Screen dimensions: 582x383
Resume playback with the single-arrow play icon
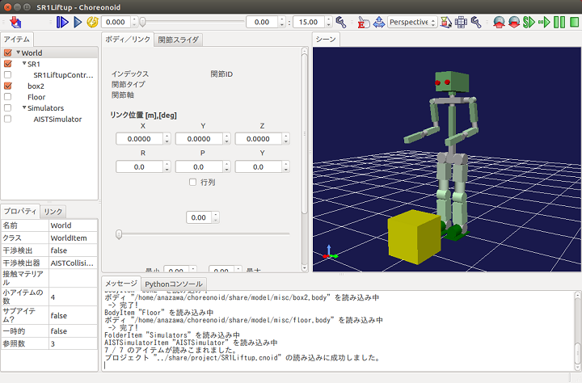(78, 22)
